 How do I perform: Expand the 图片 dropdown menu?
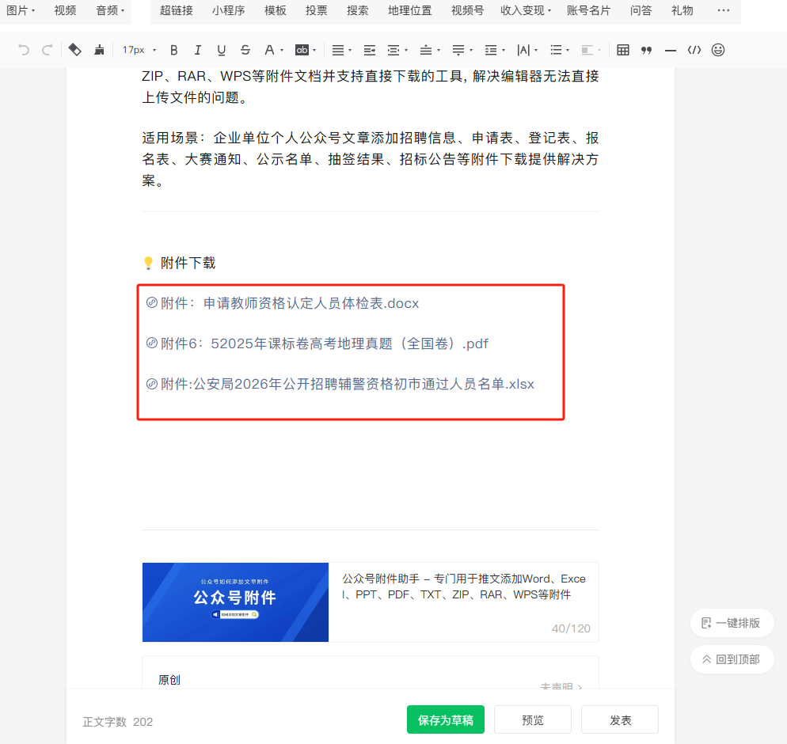(x=21, y=10)
